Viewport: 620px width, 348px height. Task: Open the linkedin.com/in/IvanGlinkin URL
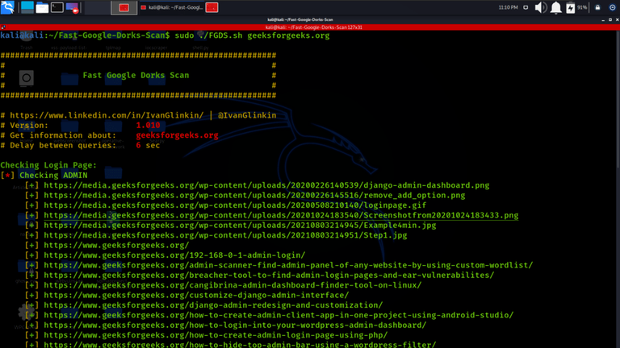pyautogui.click(x=107, y=115)
